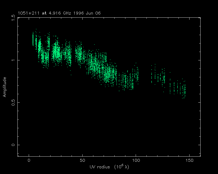Click the x-axis tick label "100"
The height and width of the screenshot is (174, 218).
coord(136,160)
